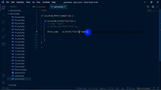The image size is (161, 90).
Task: Click the Ln 9, Col 42 cursor position
Action: [93, 88]
